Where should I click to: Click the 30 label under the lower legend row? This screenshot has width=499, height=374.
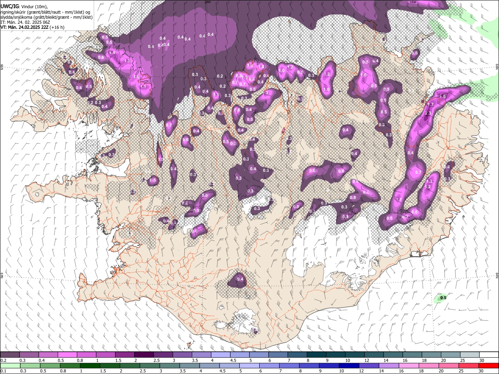pos(481,371)
